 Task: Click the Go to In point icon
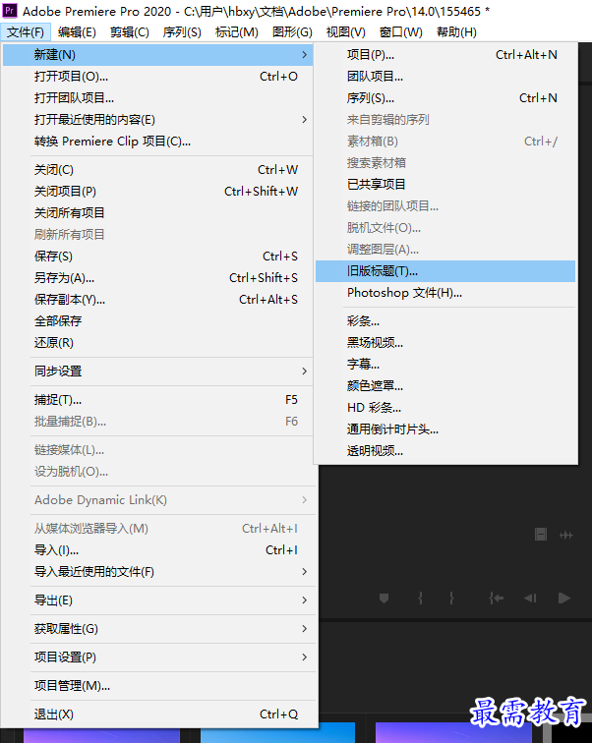[x=496, y=599]
